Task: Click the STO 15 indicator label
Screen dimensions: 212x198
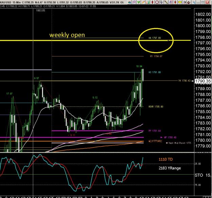Action: (x=203, y=175)
